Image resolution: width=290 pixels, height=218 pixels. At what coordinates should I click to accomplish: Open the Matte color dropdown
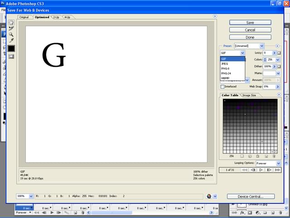point(278,74)
